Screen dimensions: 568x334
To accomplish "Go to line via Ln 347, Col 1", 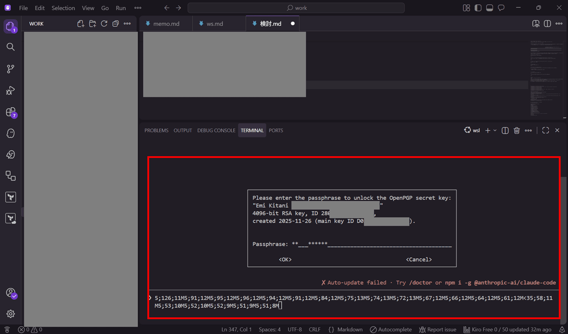I will pos(236,329).
